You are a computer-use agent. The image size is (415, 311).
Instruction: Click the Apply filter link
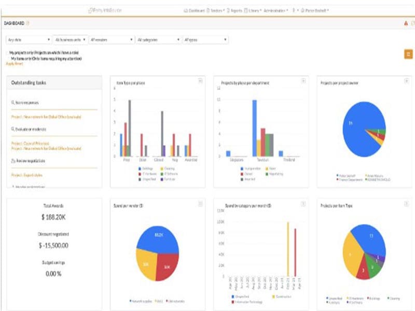point(15,64)
